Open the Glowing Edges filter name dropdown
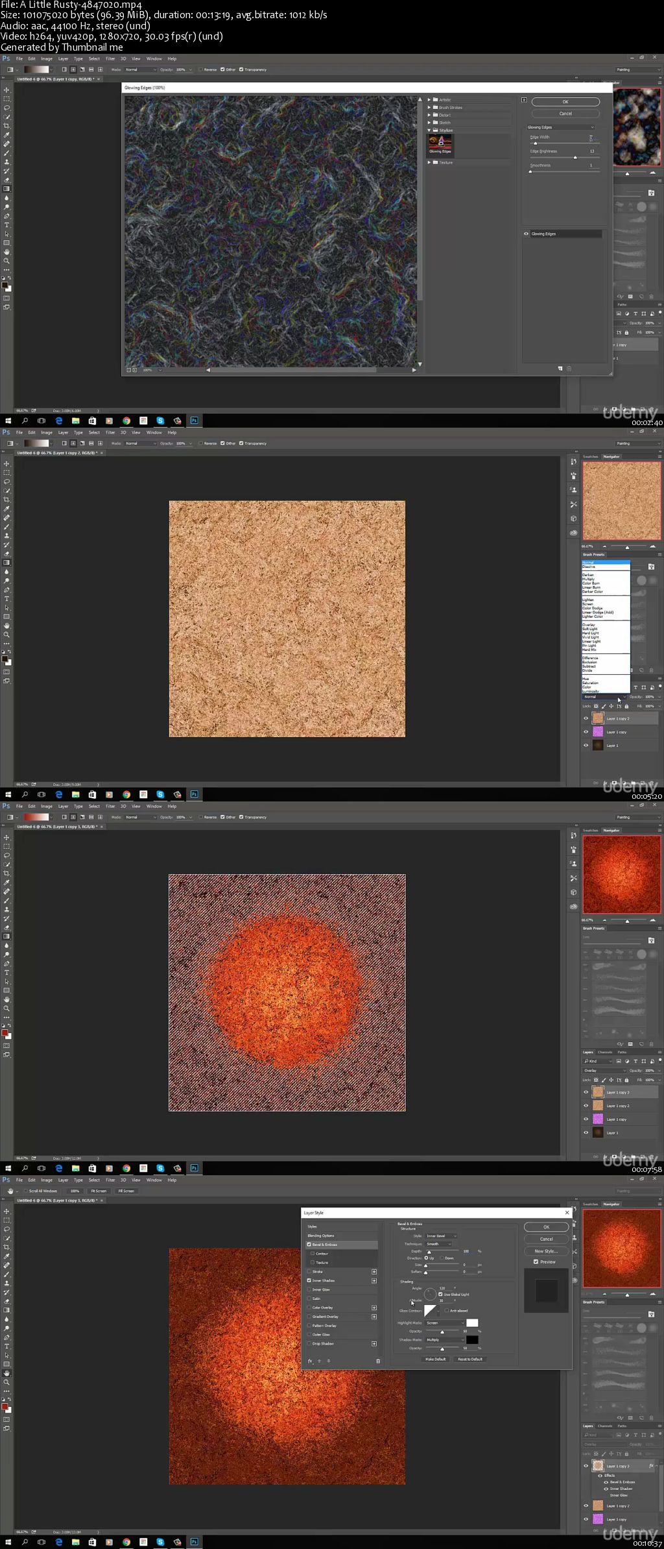664x1549 pixels. point(561,127)
